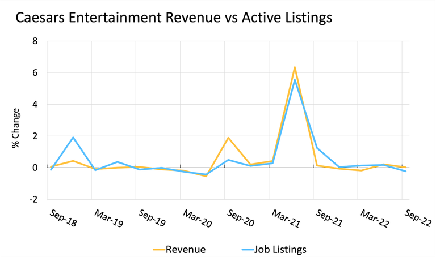
Task: Click the y-axis value '0'
Action: pos(35,168)
